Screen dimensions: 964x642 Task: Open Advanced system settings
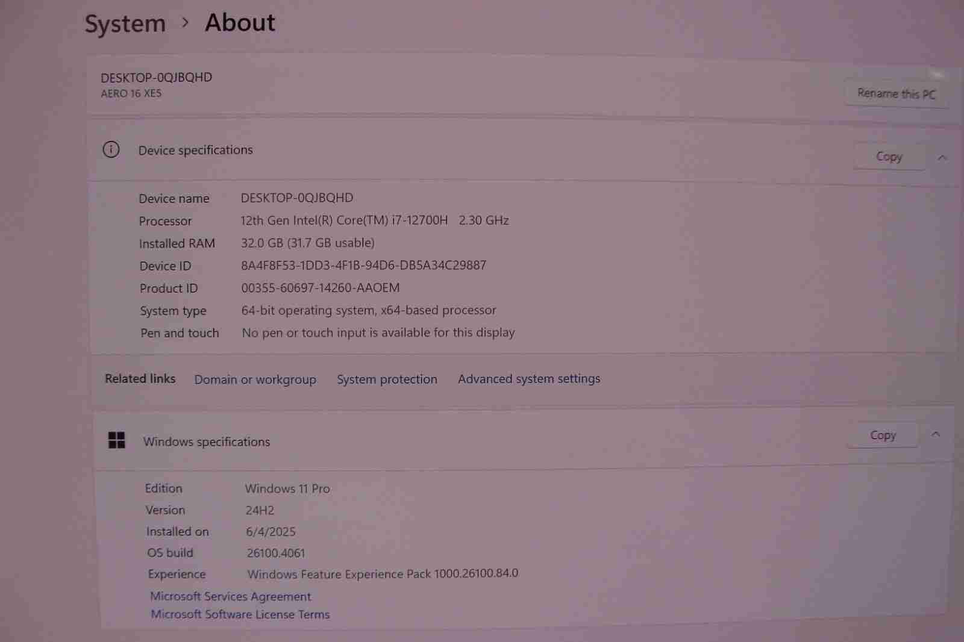click(528, 379)
